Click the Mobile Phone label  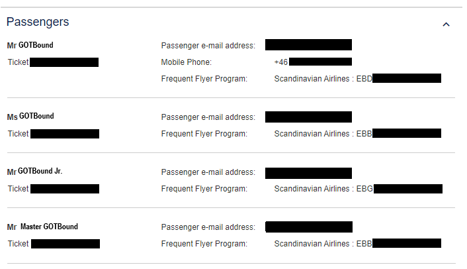click(186, 62)
